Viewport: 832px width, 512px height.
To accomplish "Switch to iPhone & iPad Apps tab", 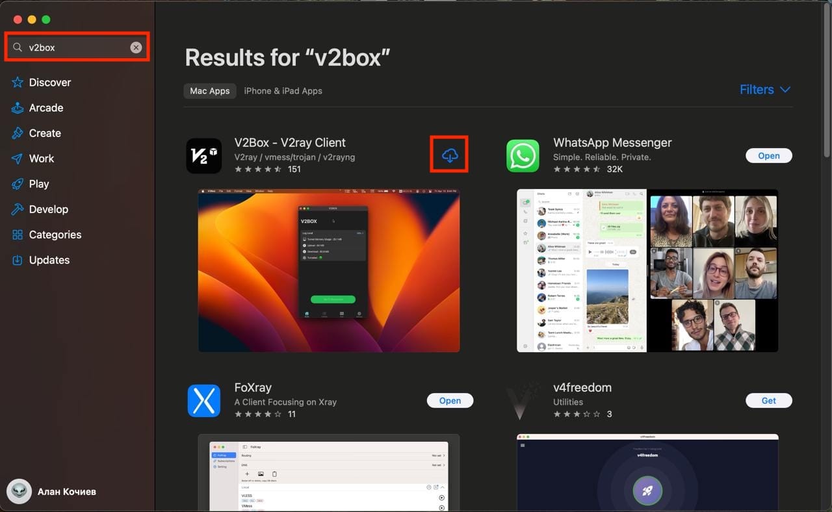I will (x=283, y=91).
